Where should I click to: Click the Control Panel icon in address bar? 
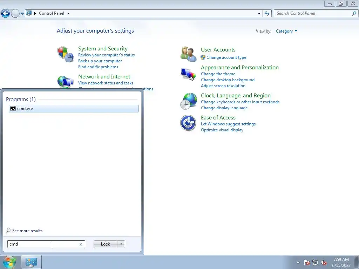(29, 13)
